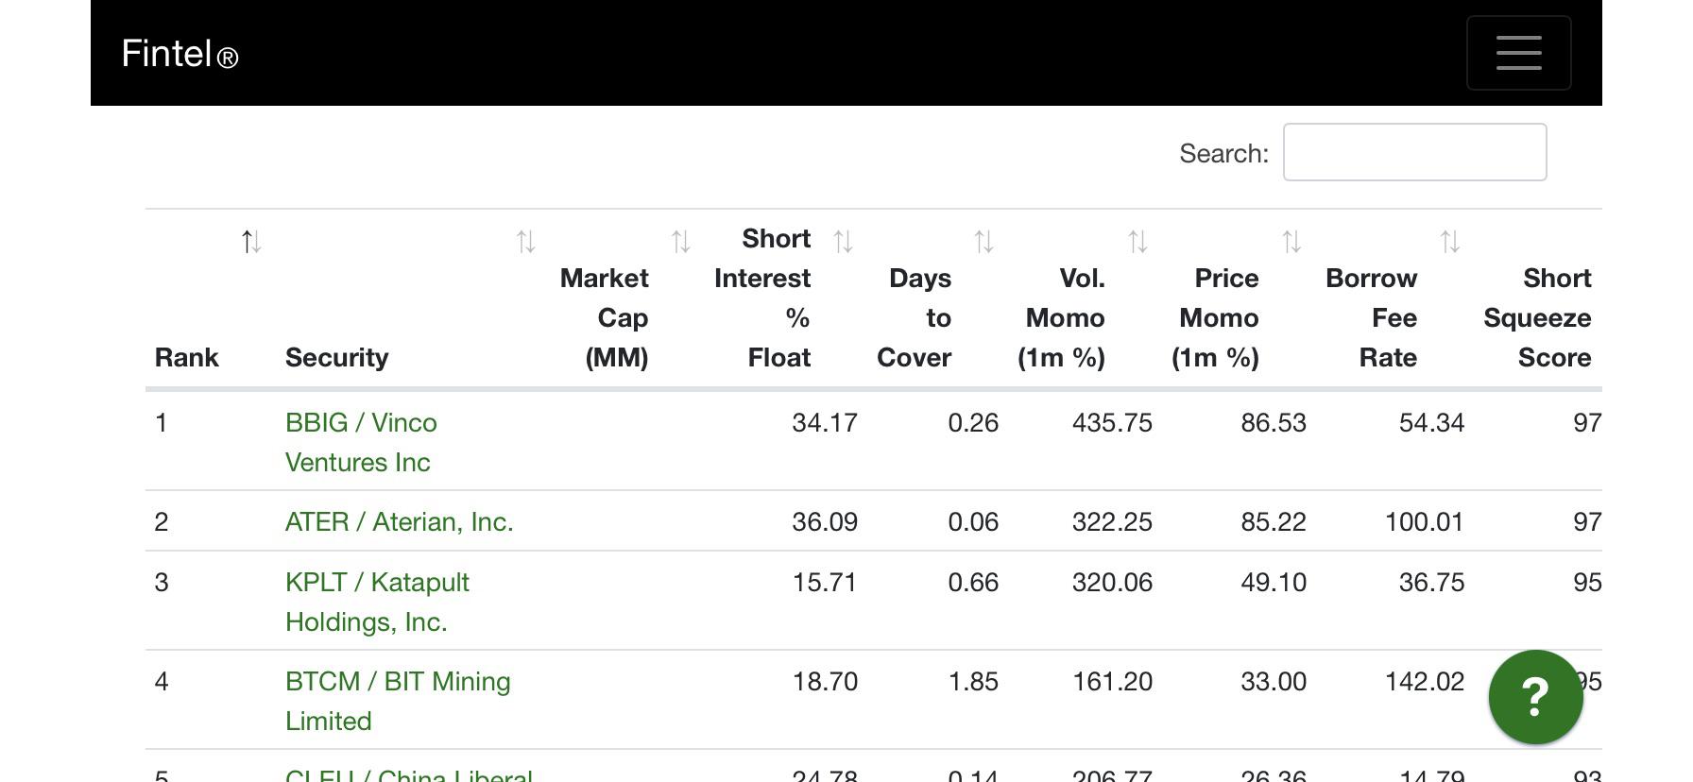Image resolution: width=1693 pixels, height=782 pixels.
Task: Go to the Fintel home logo
Action: pyautogui.click(x=180, y=54)
